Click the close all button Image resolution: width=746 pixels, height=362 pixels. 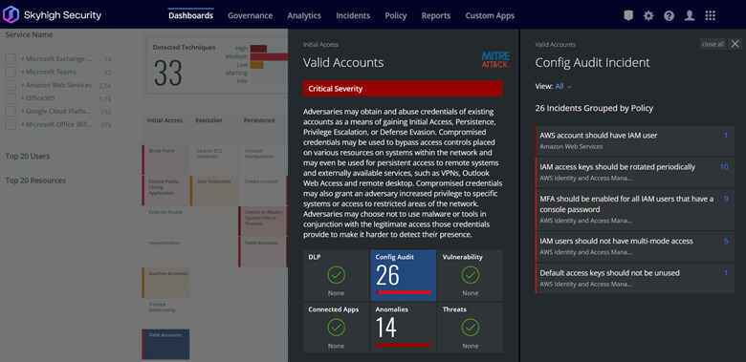tap(713, 44)
